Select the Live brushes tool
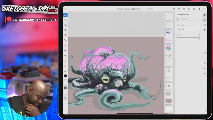This screenshot has height=120, width=213. tap(66, 20)
